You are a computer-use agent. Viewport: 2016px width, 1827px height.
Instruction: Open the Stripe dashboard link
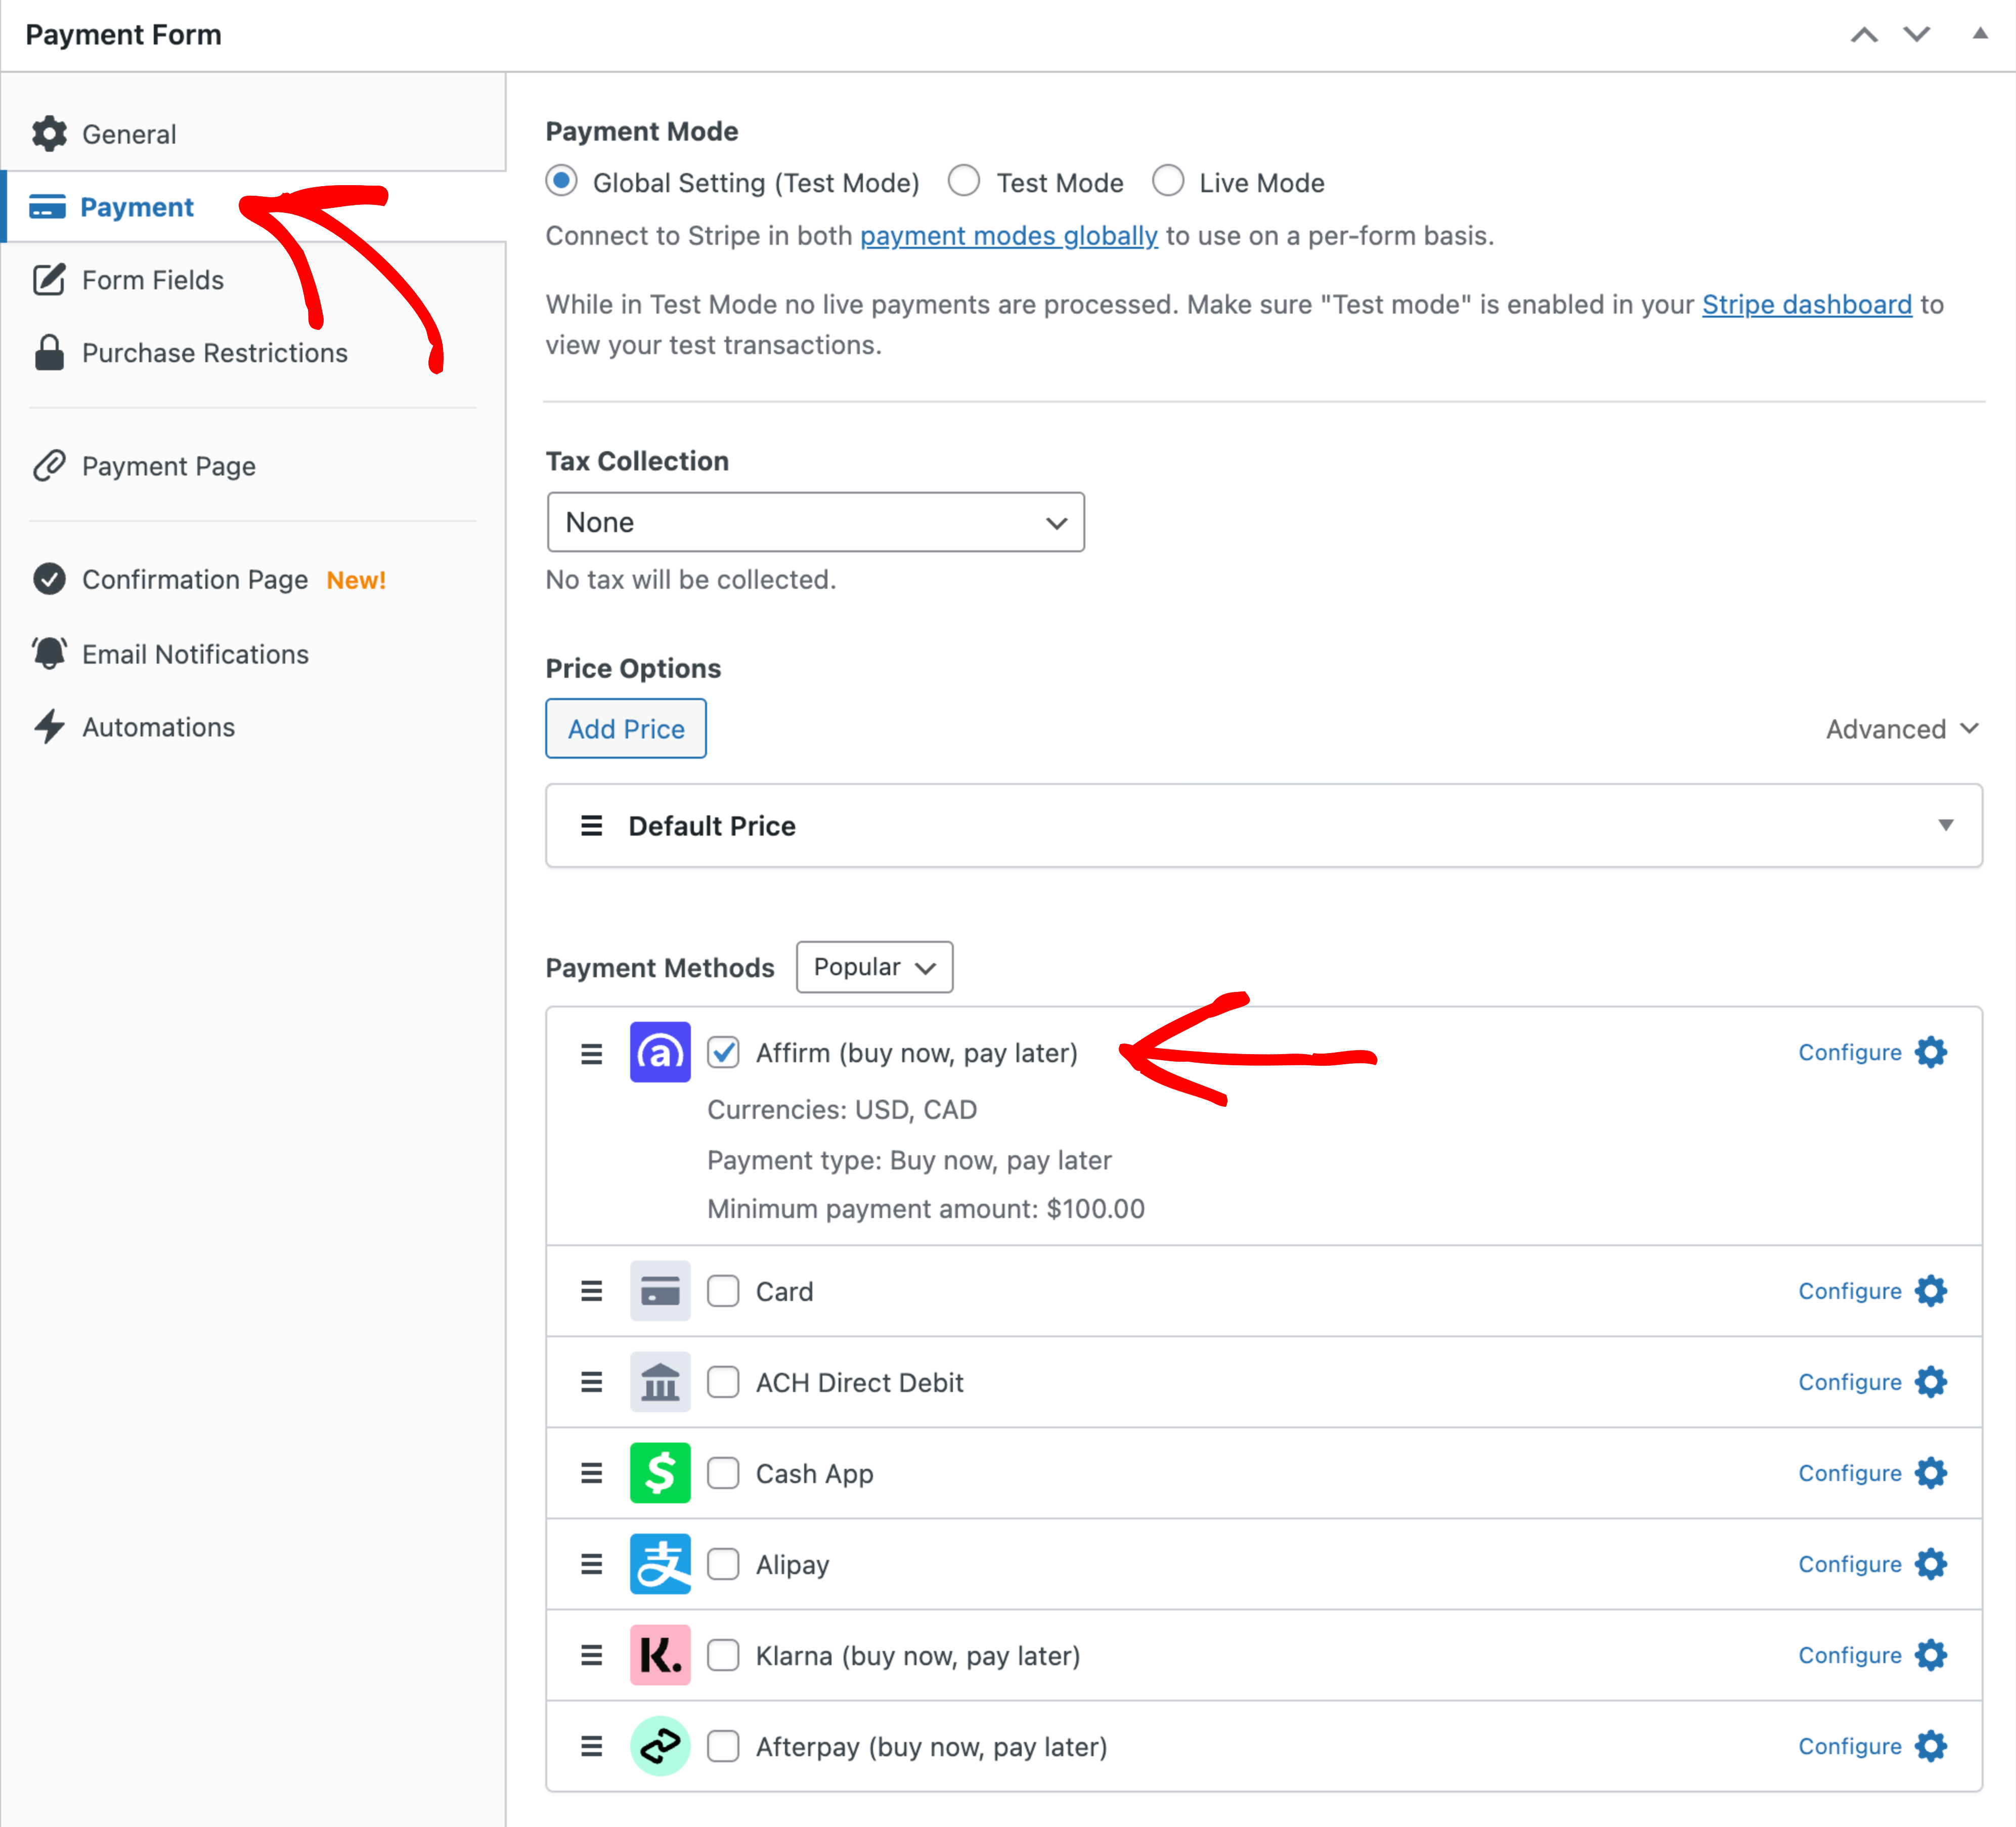point(1806,304)
